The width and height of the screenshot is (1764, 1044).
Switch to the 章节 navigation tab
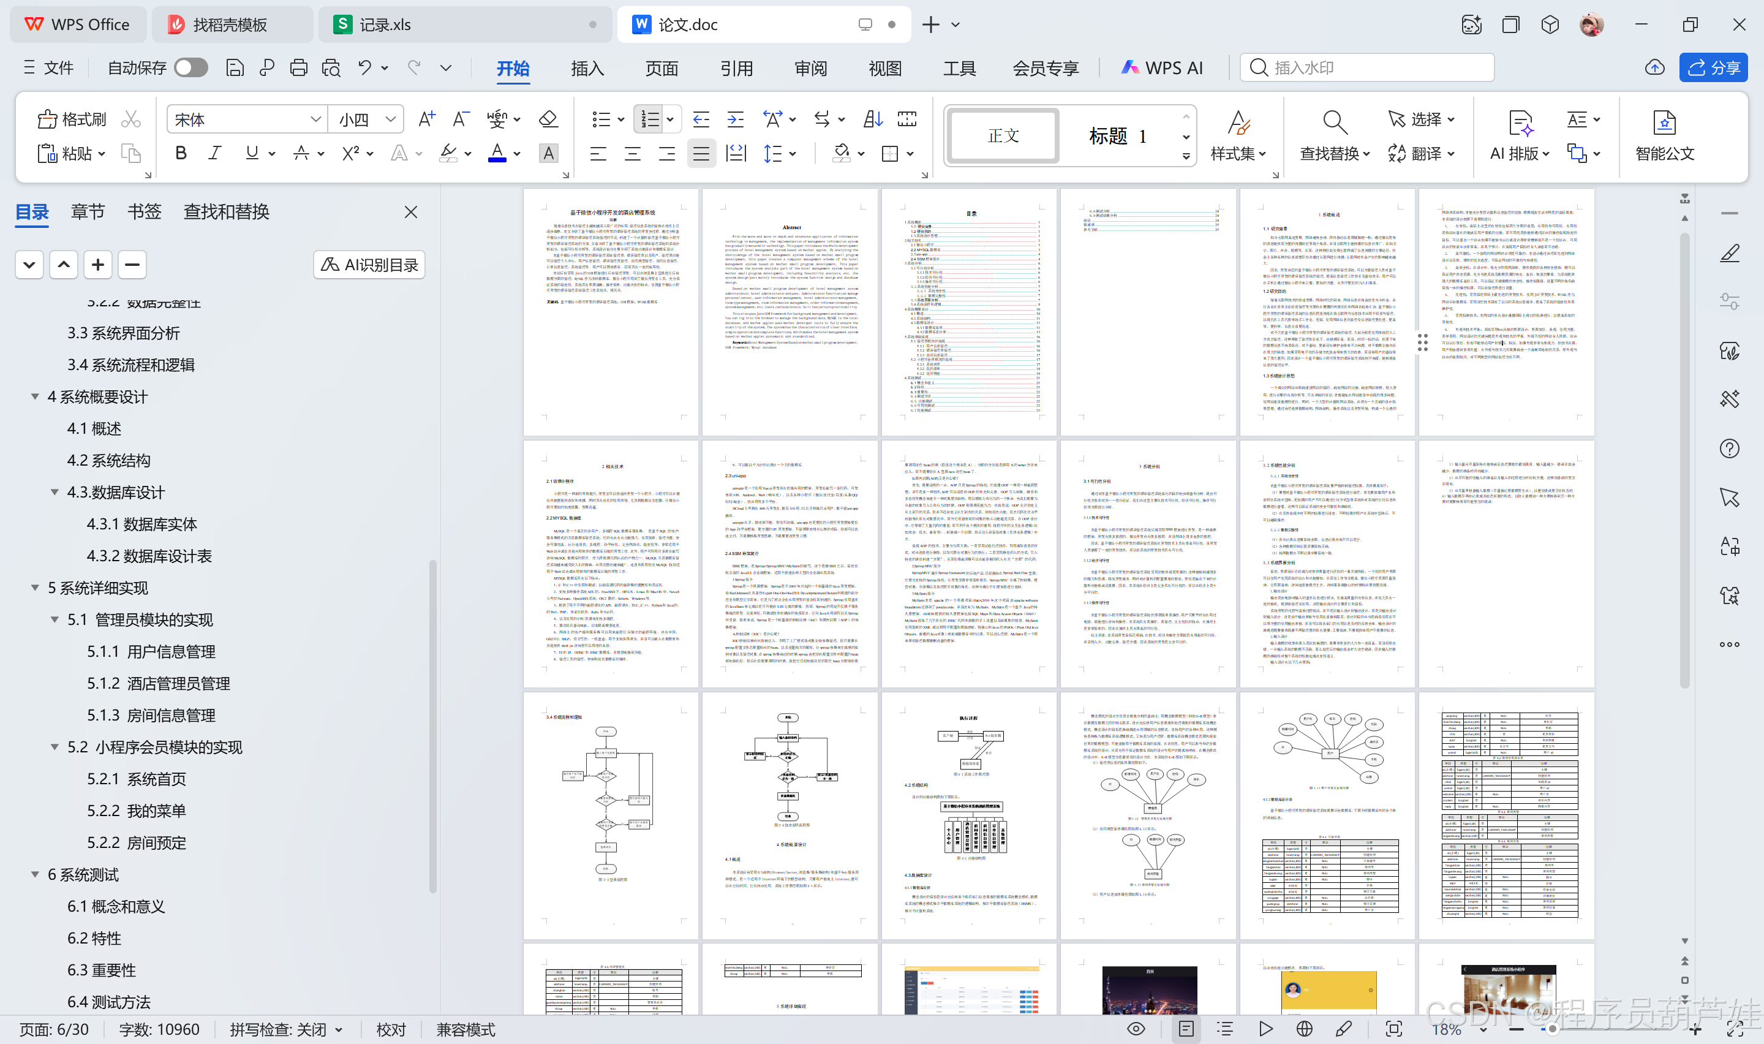pyautogui.click(x=88, y=212)
